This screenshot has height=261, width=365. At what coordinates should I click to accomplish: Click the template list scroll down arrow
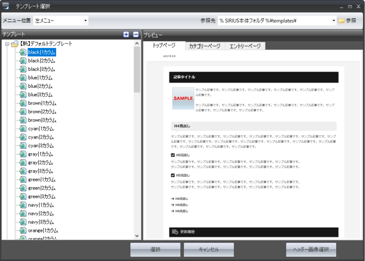click(x=137, y=236)
